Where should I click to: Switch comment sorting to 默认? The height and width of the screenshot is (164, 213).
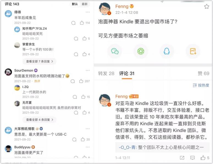pos(75,4)
